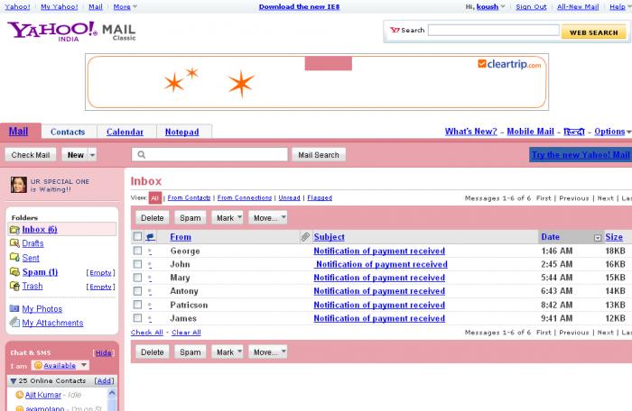Click the paperclip My Attachments icon
Viewport: 632px width, 411px height.
pyautogui.click(x=14, y=322)
